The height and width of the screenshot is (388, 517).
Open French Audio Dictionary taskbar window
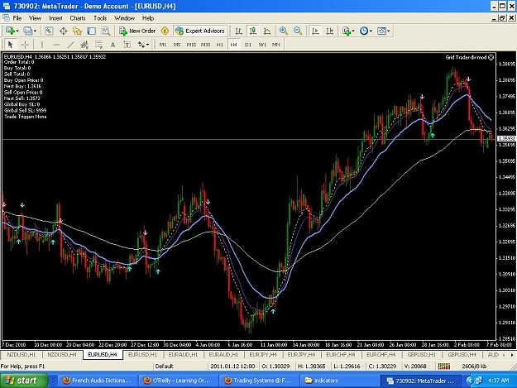98,381
